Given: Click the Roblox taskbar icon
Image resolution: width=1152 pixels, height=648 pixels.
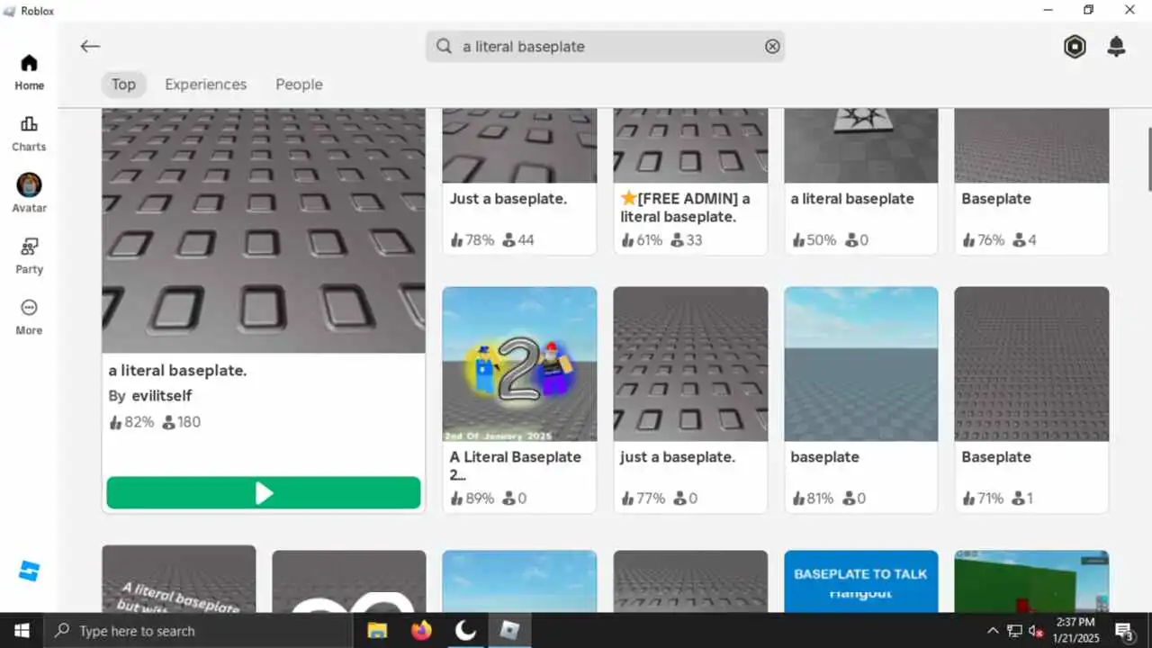Looking at the screenshot, I should (x=509, y=631).
